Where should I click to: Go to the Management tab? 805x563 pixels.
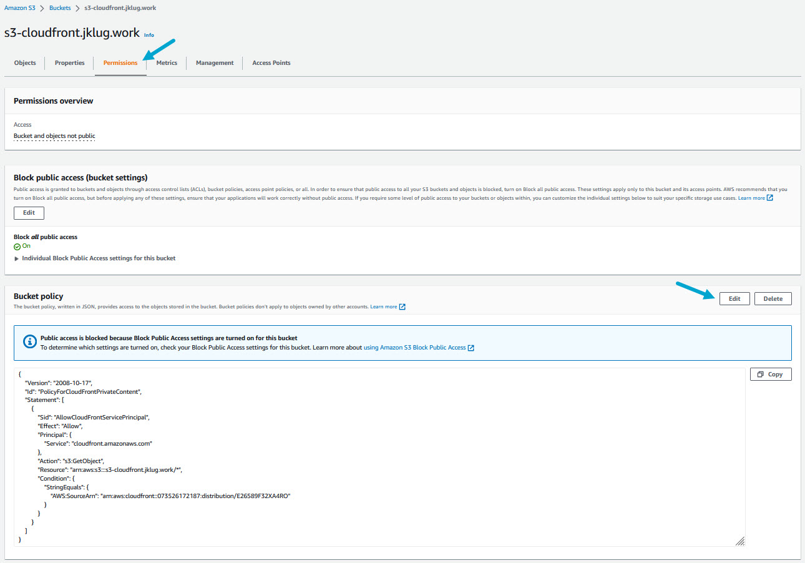[x=215, y=63]
